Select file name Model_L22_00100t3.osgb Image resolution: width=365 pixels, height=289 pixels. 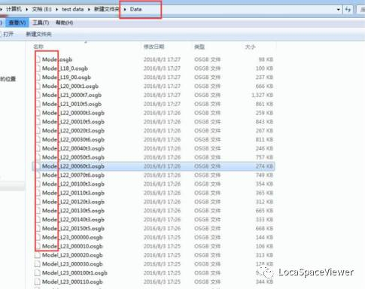[73, 184]
